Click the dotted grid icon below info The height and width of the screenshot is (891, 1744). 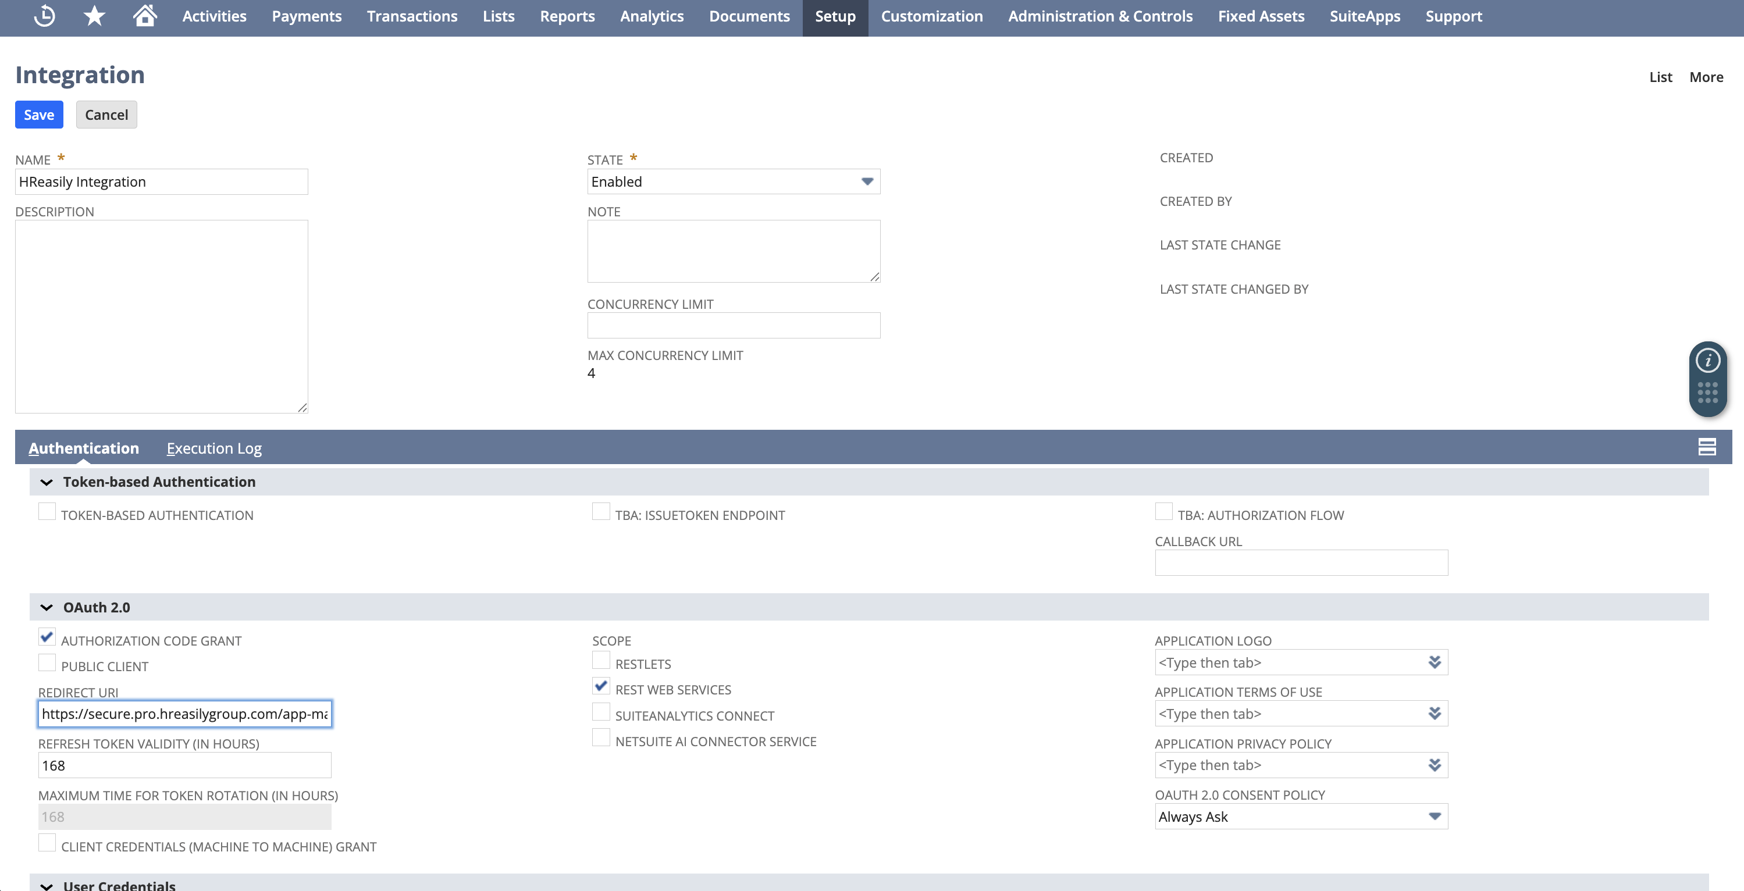coord(1707,393)
